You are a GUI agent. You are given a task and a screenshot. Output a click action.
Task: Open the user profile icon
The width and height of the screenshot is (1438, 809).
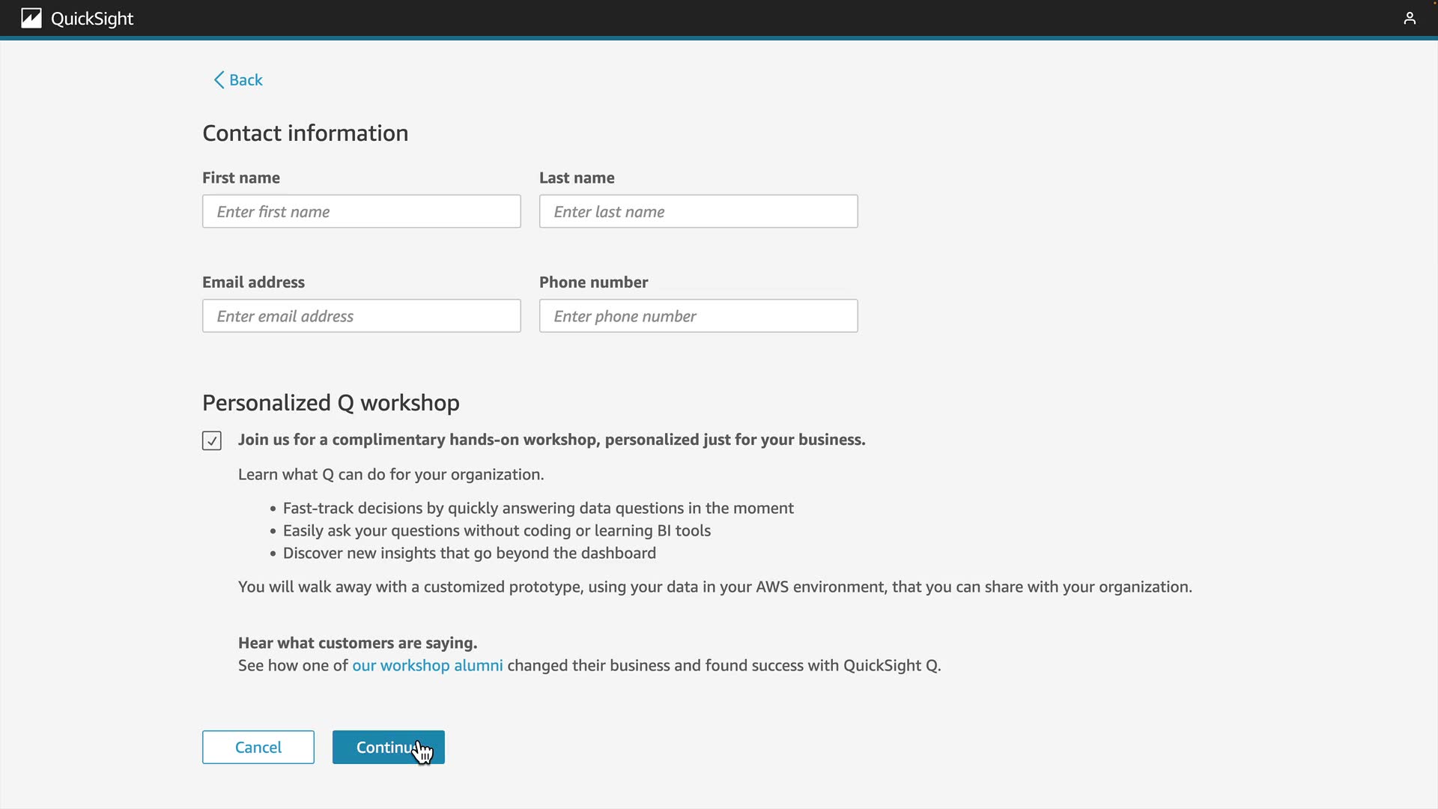pyautogui.click(x=1409, y=18)
